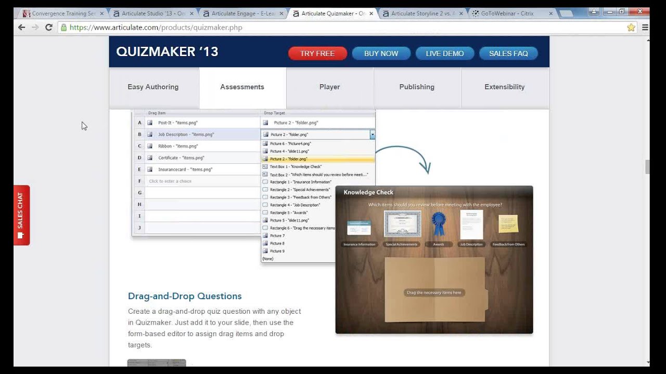The width and height of the screenshot is (666, 374).
Task: Open the Easy Authoring tab
Action: [x=153, y=87]
